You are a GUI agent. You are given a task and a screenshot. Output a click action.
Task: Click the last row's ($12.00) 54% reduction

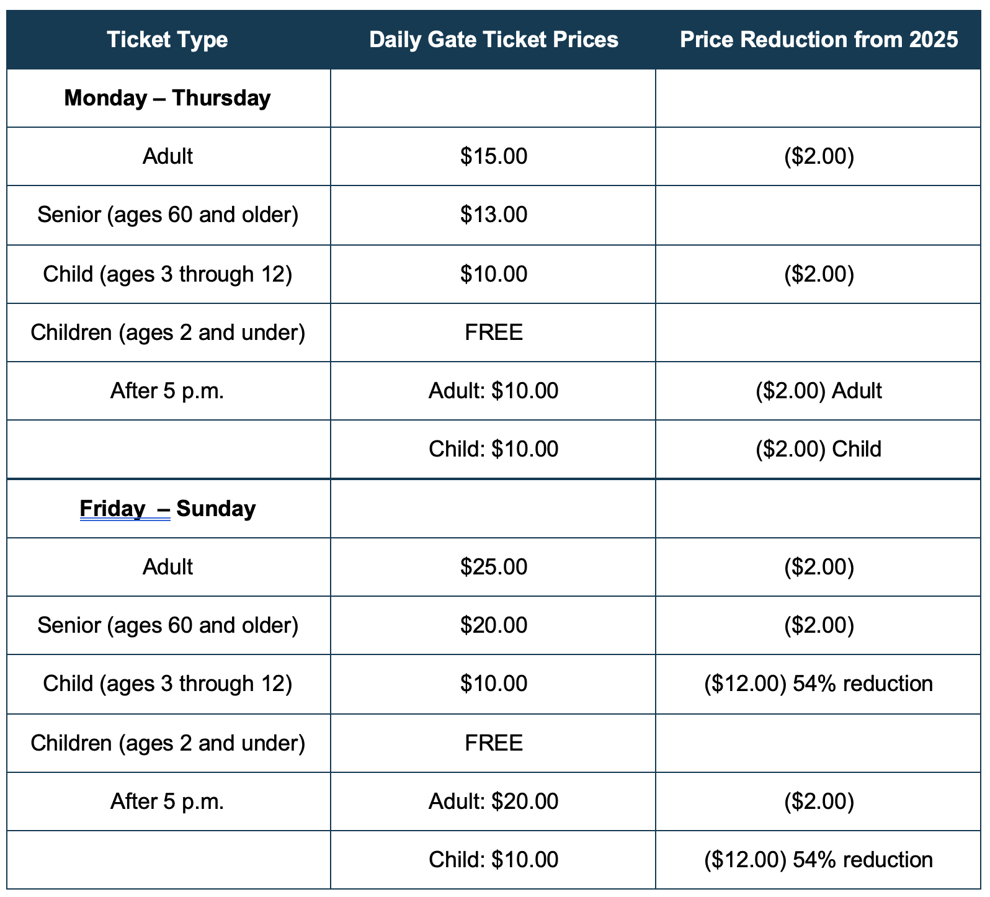coord(819,860)
